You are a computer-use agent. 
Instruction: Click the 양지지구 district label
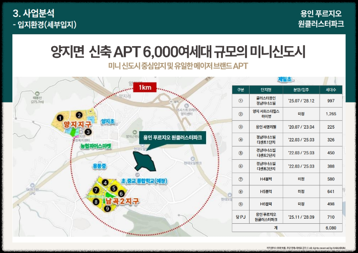pyautogui.click(x=77, y=124)
